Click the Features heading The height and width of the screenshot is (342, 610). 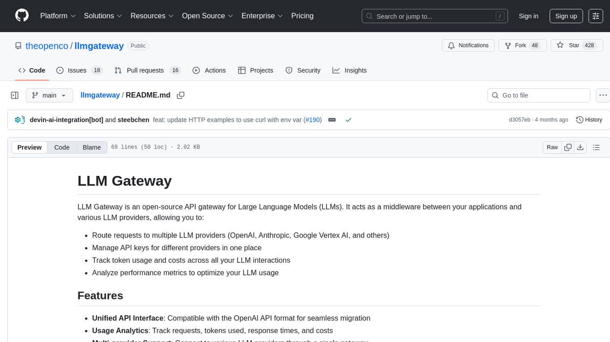100,295
